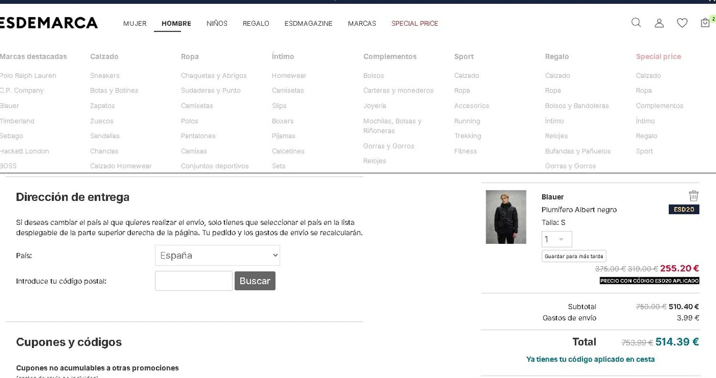Open Mochilas, Bolsas y Riñoneras link
This screenshot has width=716, height=378.
click(x=392, y=126)
